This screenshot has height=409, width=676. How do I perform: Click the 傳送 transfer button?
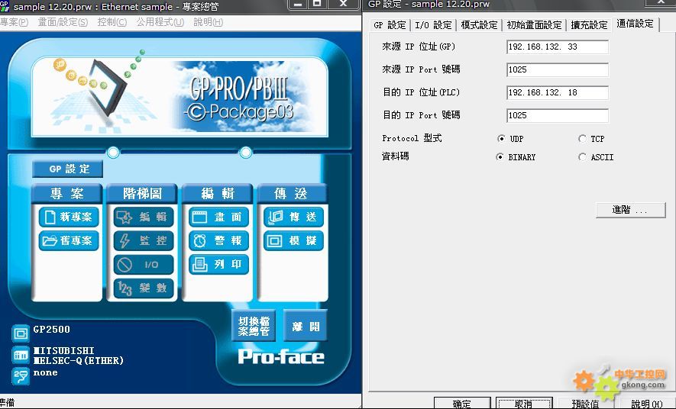pos(293,217)
